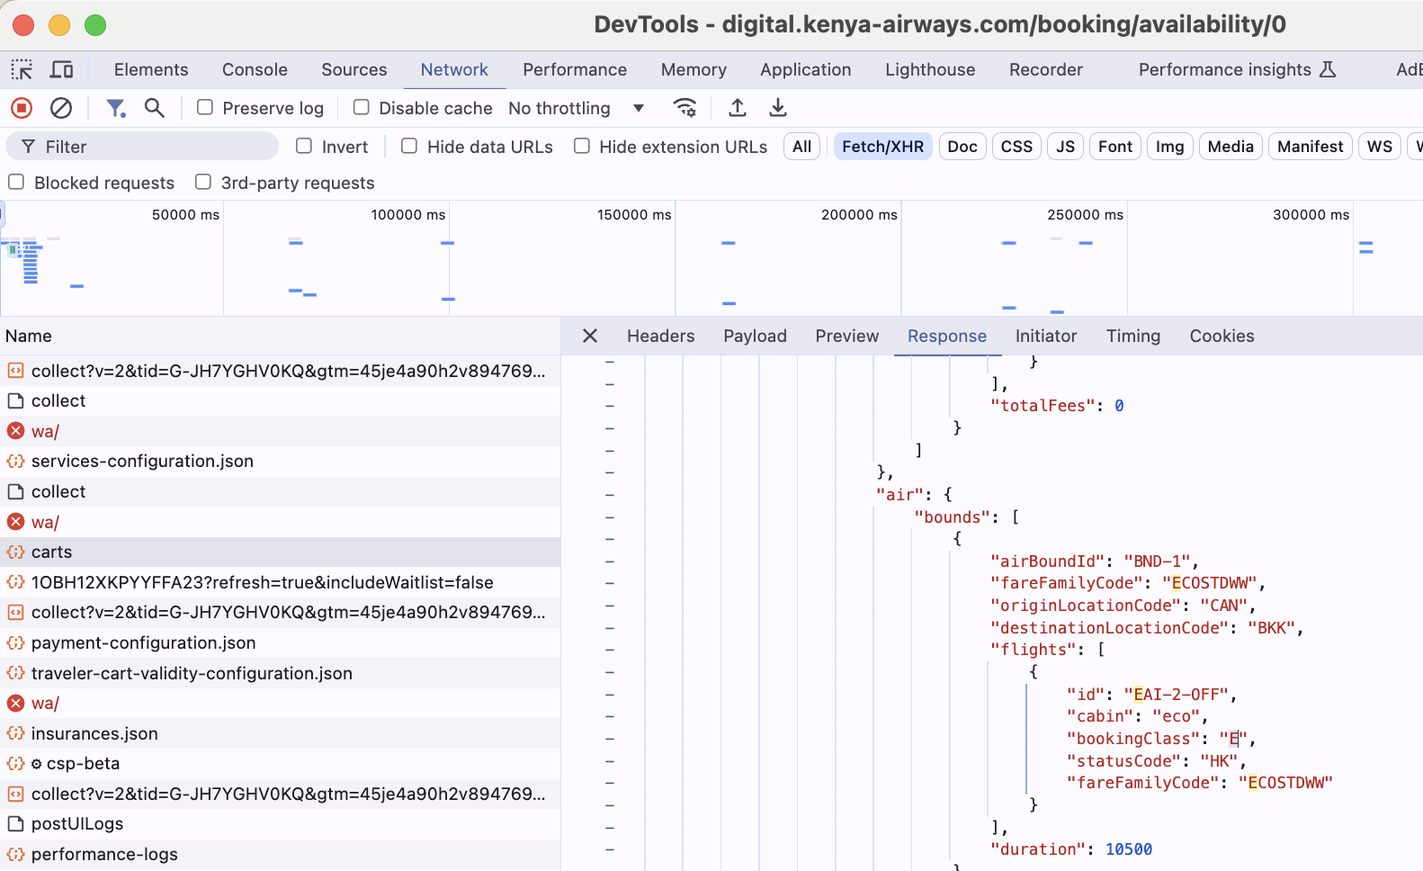
Task: Enable the Preserve log checkbox
Action: coord(206,108)
